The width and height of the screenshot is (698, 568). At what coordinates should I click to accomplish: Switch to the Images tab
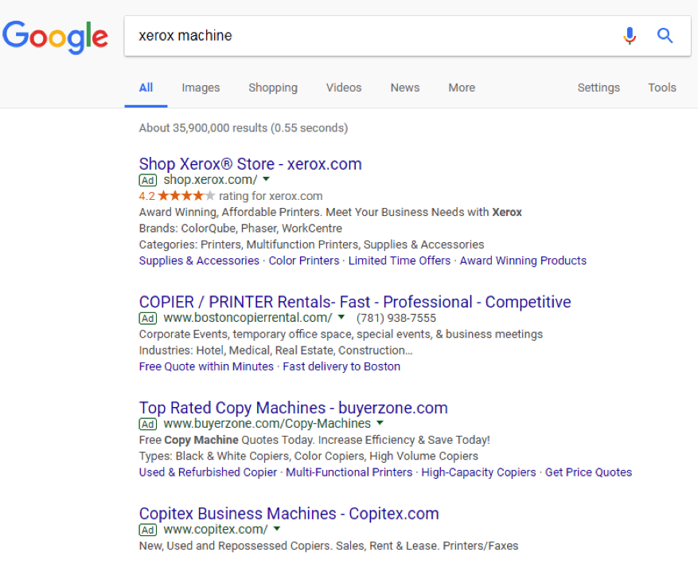point(201,88)
